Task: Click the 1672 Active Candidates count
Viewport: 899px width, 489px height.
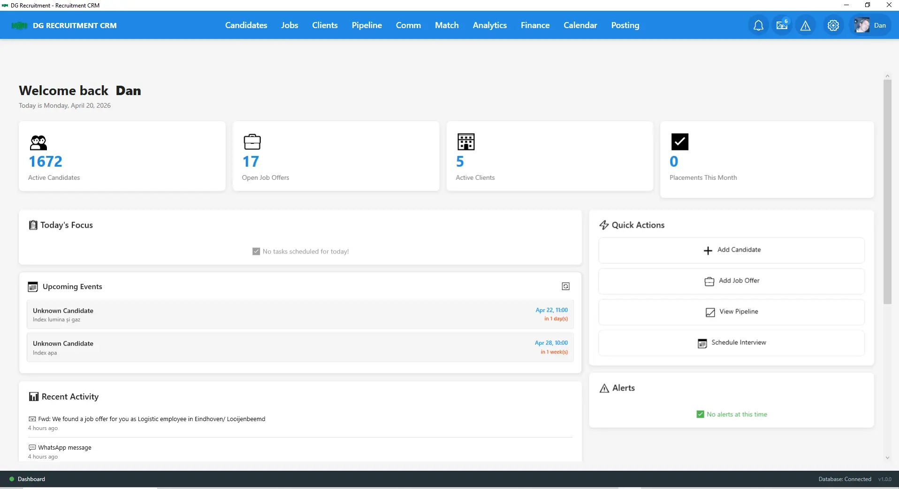Action: tap(46, 162)
